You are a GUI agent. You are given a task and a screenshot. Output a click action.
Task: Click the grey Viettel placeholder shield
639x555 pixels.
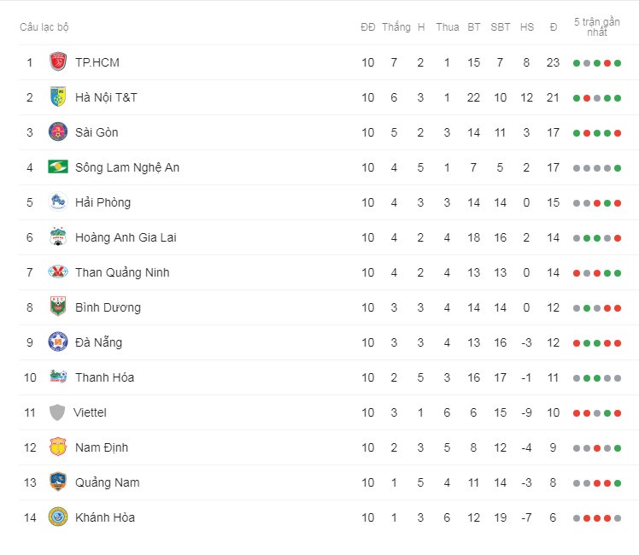pyautogui.click(x=57, y=412)
